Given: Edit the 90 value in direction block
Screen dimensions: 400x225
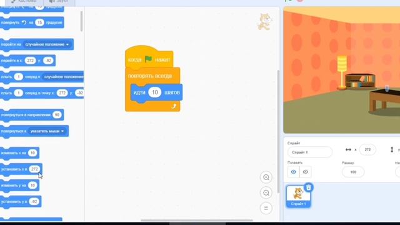Looking at the screenshot, I should (x=57, y=115).
